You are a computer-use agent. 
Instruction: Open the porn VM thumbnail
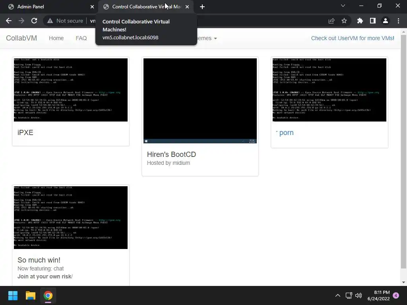click(329, 90)
